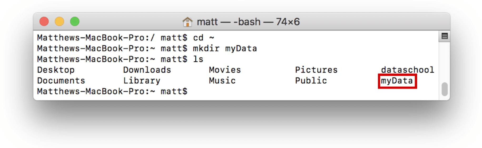Screen dimensions: 482x148
Task: Click the split pane icon above the scrollbar
Action: (445, 36)
